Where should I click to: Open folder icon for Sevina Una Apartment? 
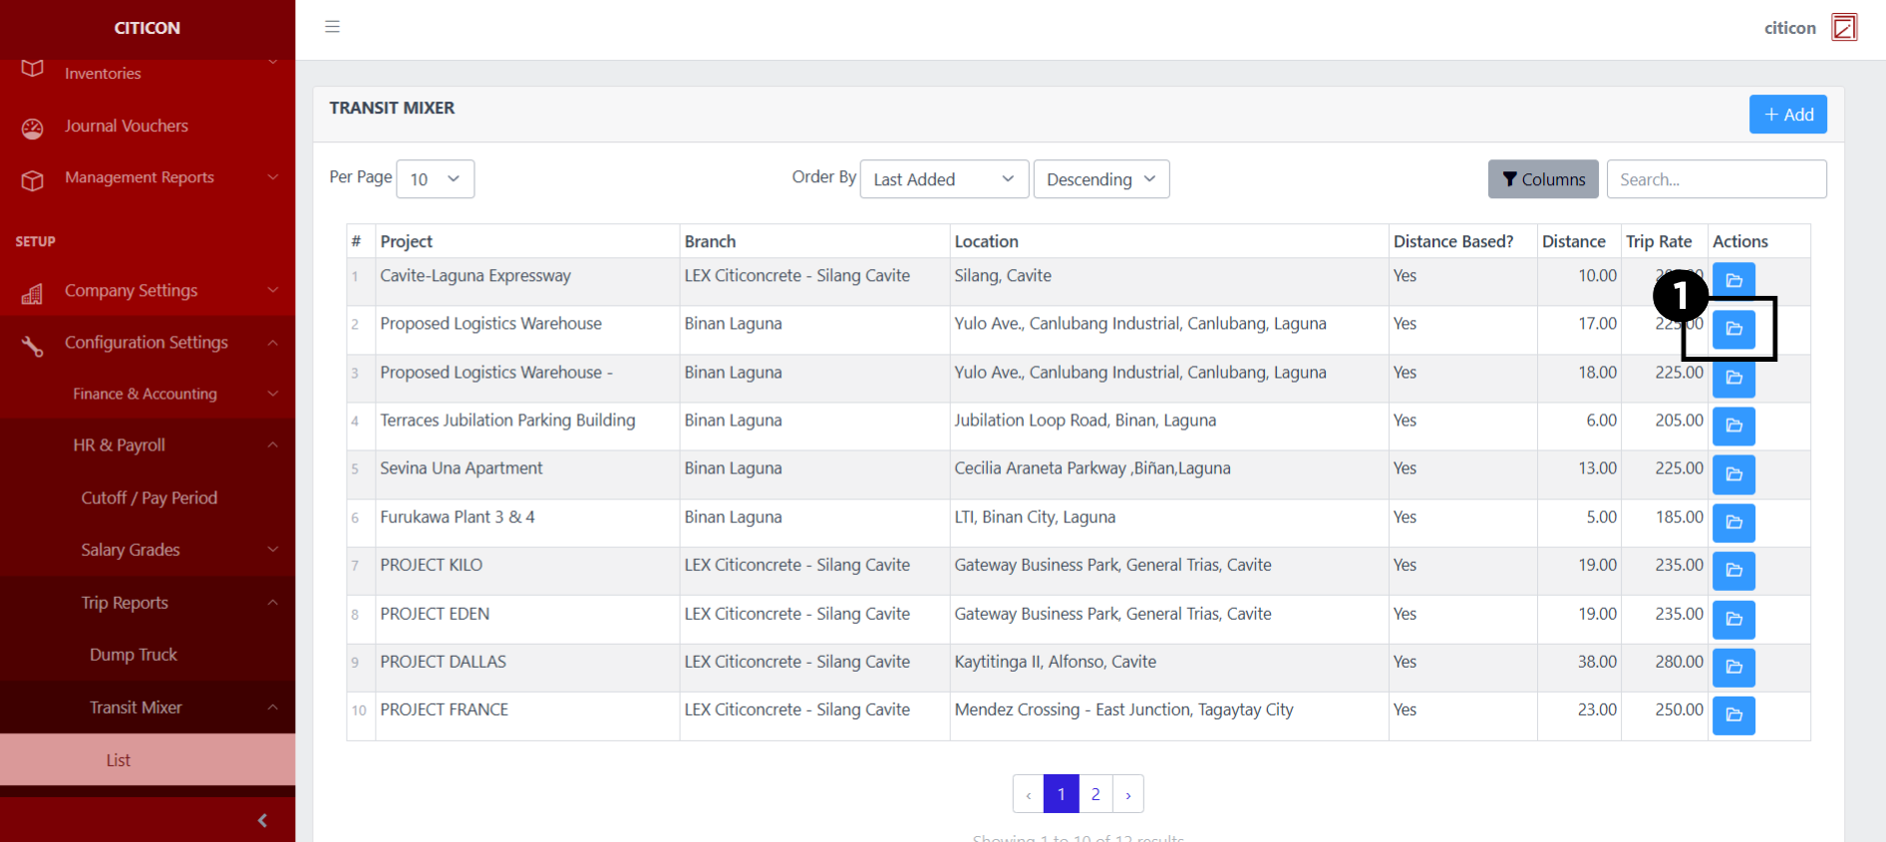(x=1733, y=474)
